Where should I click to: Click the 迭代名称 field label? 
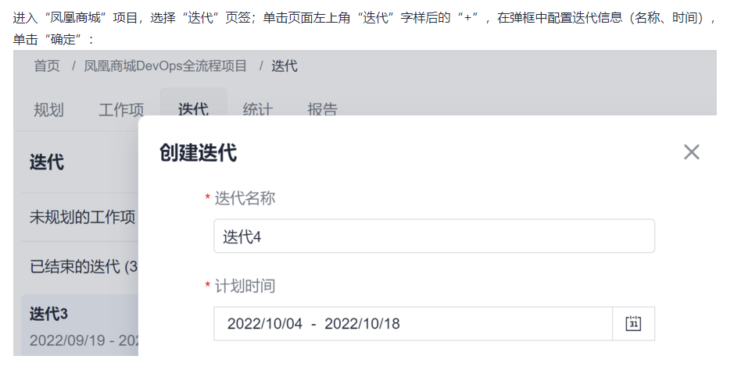pos(245,198)
